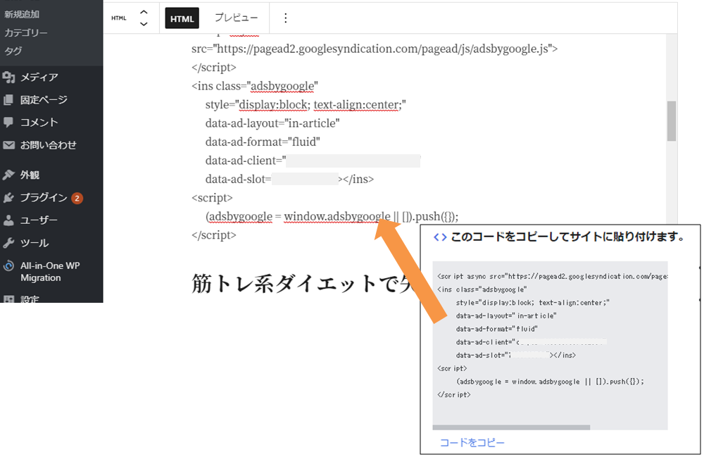
Task: Click the code brackets icon in AdSense panel
Action: (x=440, y=237)
